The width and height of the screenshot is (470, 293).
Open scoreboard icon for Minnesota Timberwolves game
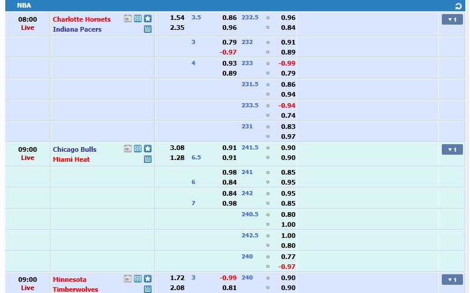pyautogui.click(x=137, y=279)
